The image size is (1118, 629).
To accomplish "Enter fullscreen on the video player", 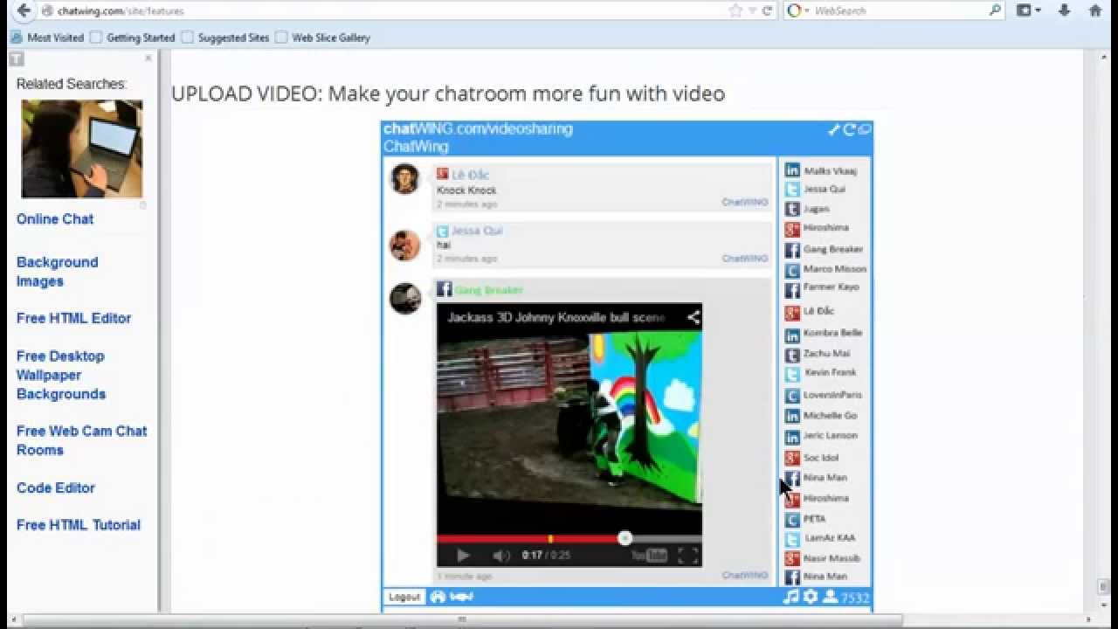I will (688, 555).
